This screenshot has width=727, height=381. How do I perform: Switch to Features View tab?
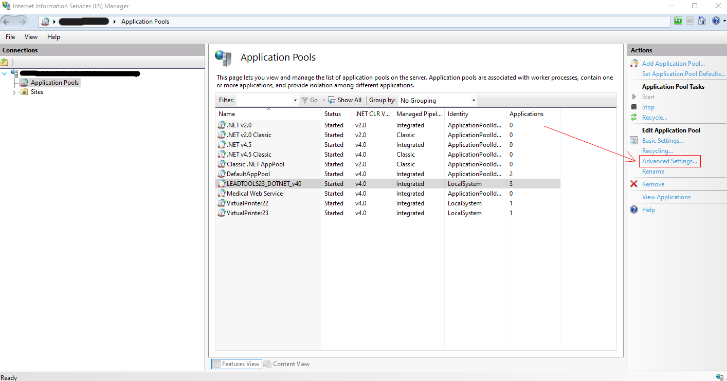(x=236, y=364)
